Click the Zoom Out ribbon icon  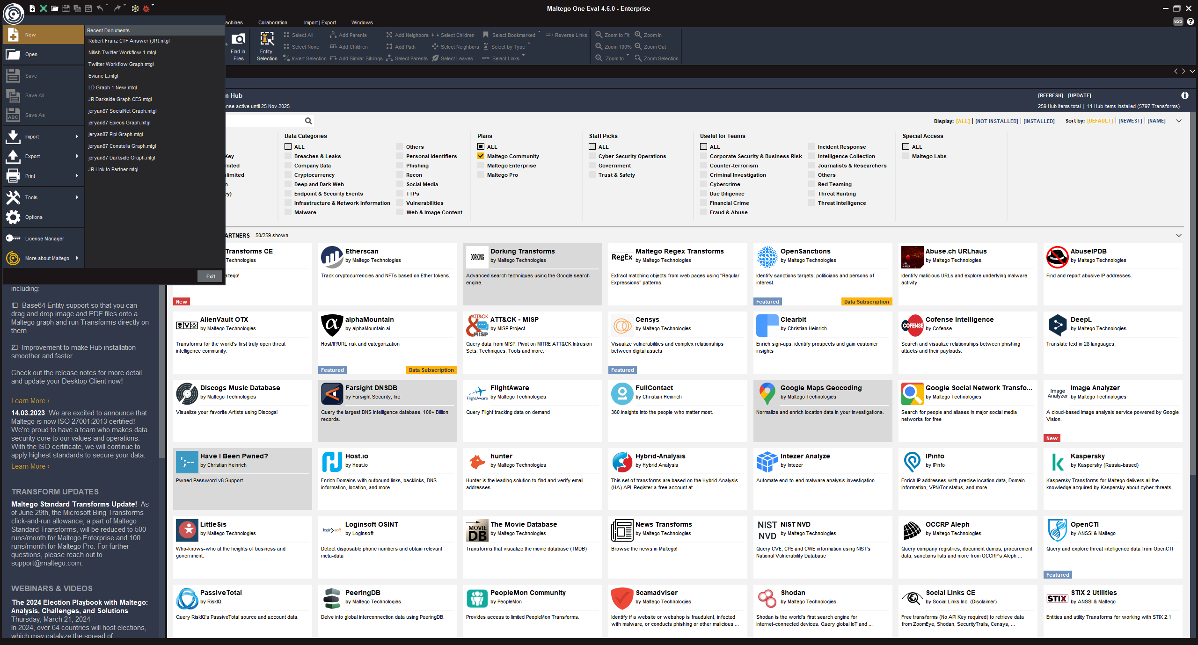tap(638, 46)
